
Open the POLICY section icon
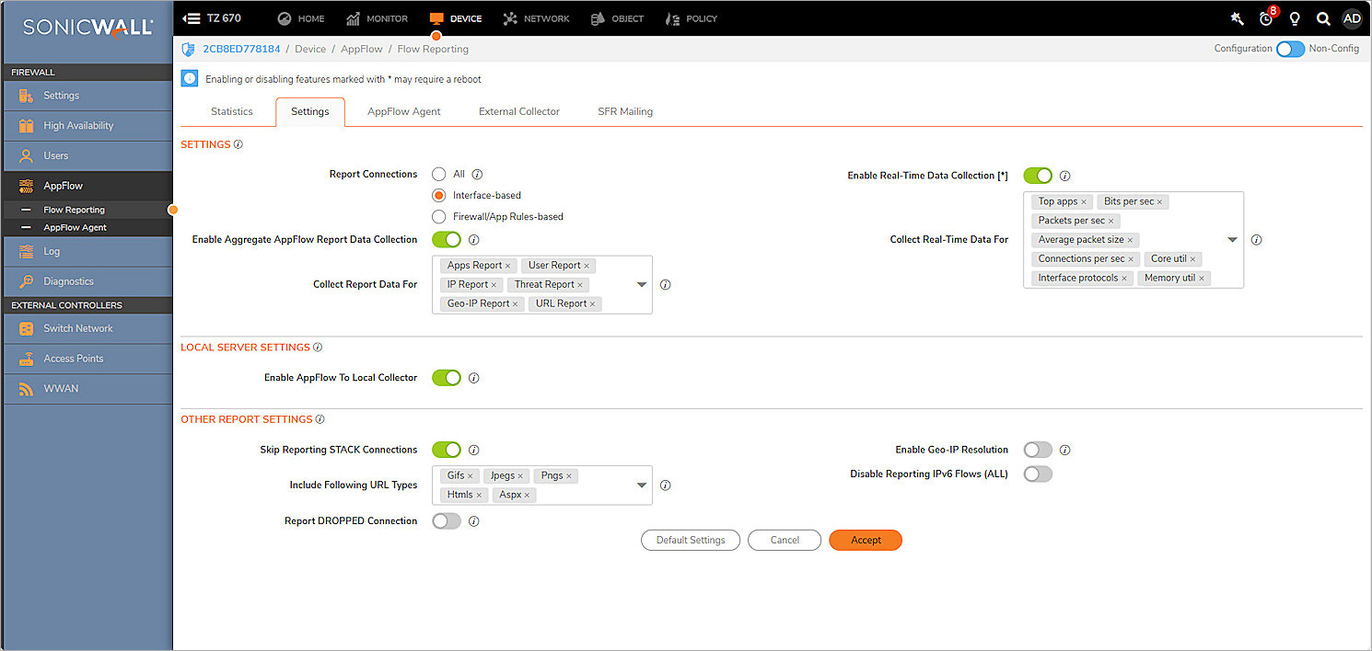(x=670, y=17)
